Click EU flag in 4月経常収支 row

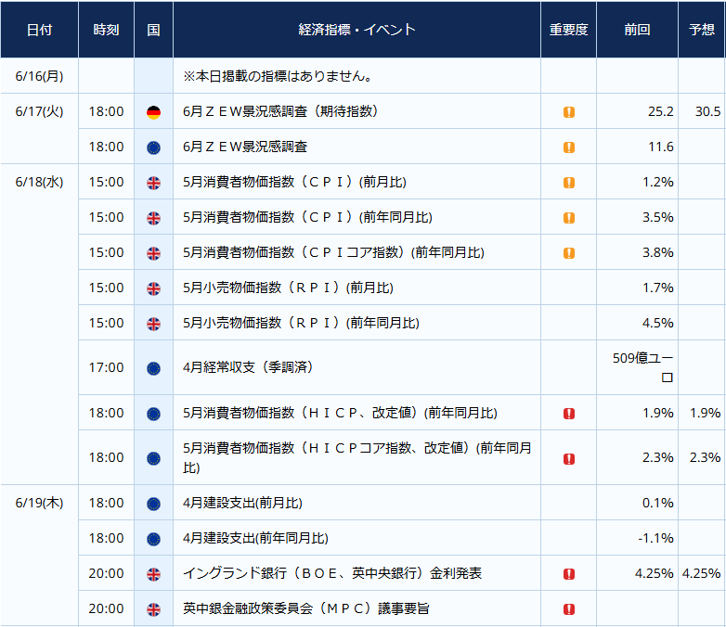tap(153, 368)
